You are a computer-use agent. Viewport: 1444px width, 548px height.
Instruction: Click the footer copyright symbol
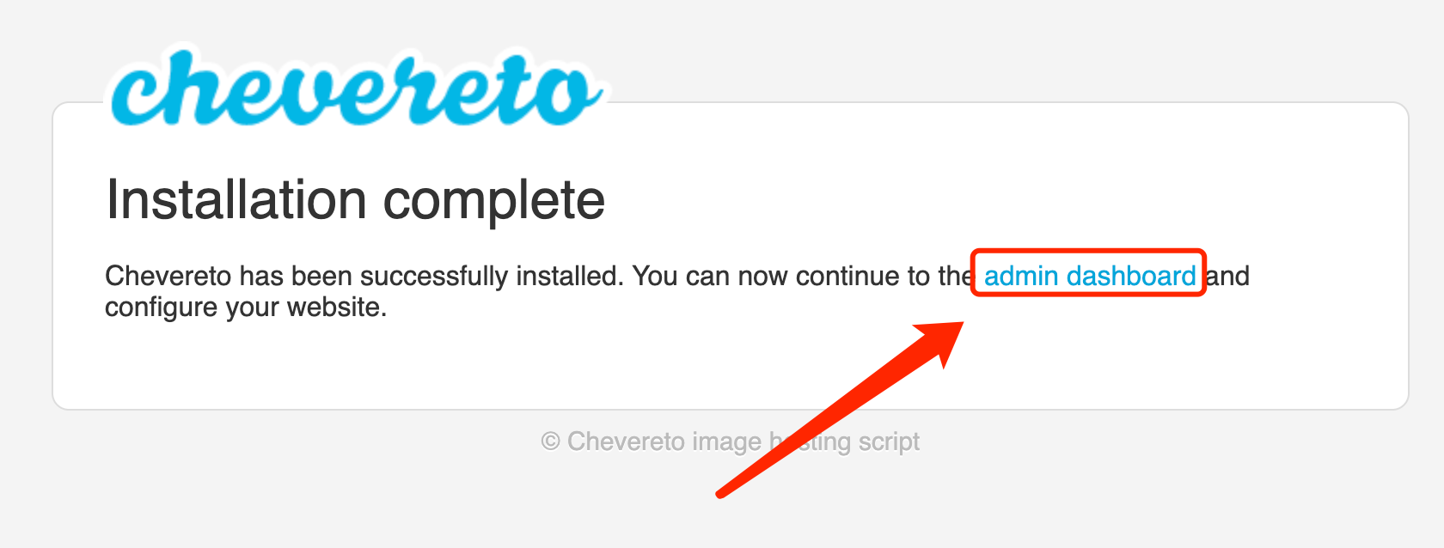click(550, 441)
